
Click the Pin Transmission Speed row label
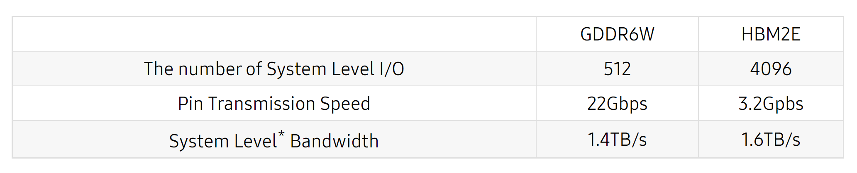pos(274,104)
